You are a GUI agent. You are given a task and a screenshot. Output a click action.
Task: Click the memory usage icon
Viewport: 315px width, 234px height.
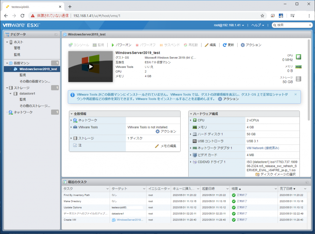(x=298, y=67)
